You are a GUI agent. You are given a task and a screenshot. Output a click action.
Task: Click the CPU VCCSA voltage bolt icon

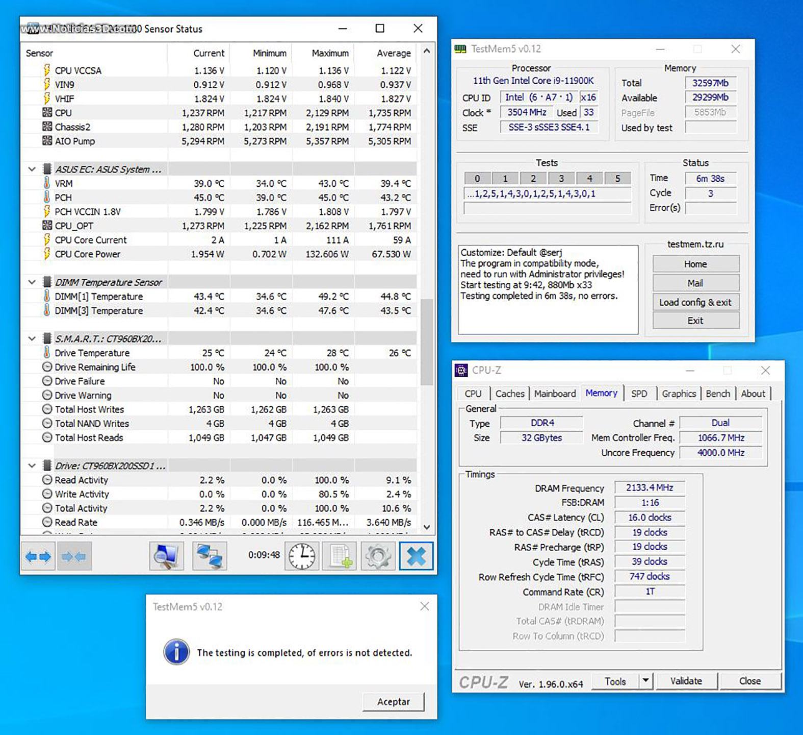point(47,70)
